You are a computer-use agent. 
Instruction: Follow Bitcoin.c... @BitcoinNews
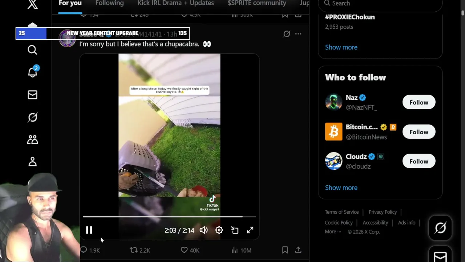click(x=419, y=132)
